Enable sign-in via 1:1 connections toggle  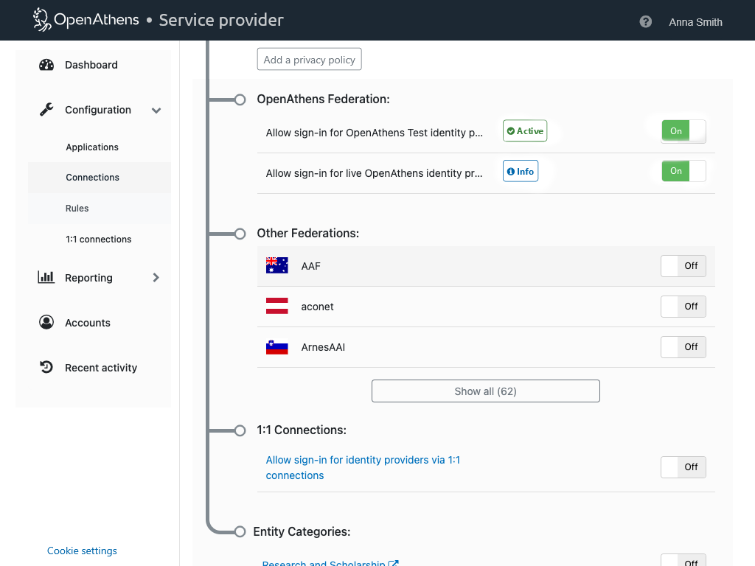pos(683,467)
